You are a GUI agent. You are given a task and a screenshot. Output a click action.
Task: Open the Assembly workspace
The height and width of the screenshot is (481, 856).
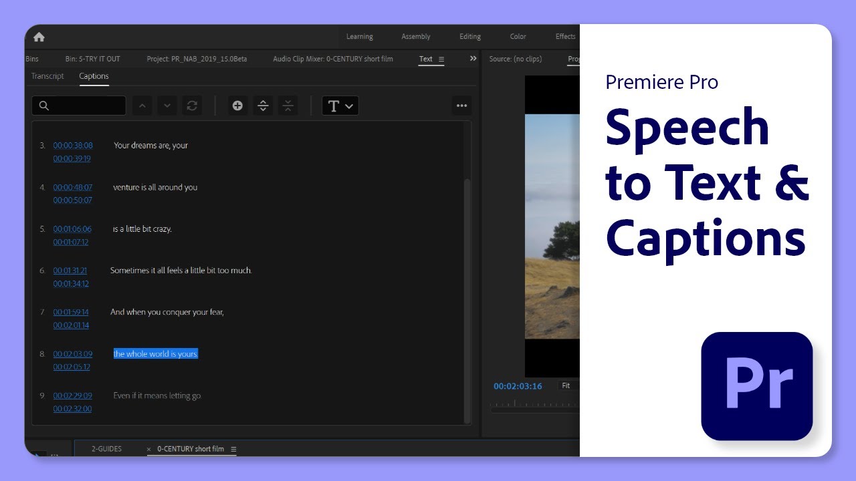[x=416, y=37]
